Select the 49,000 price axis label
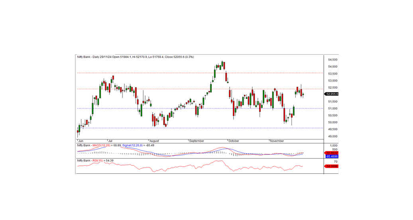The image size is (413, 220). [332, 136]
